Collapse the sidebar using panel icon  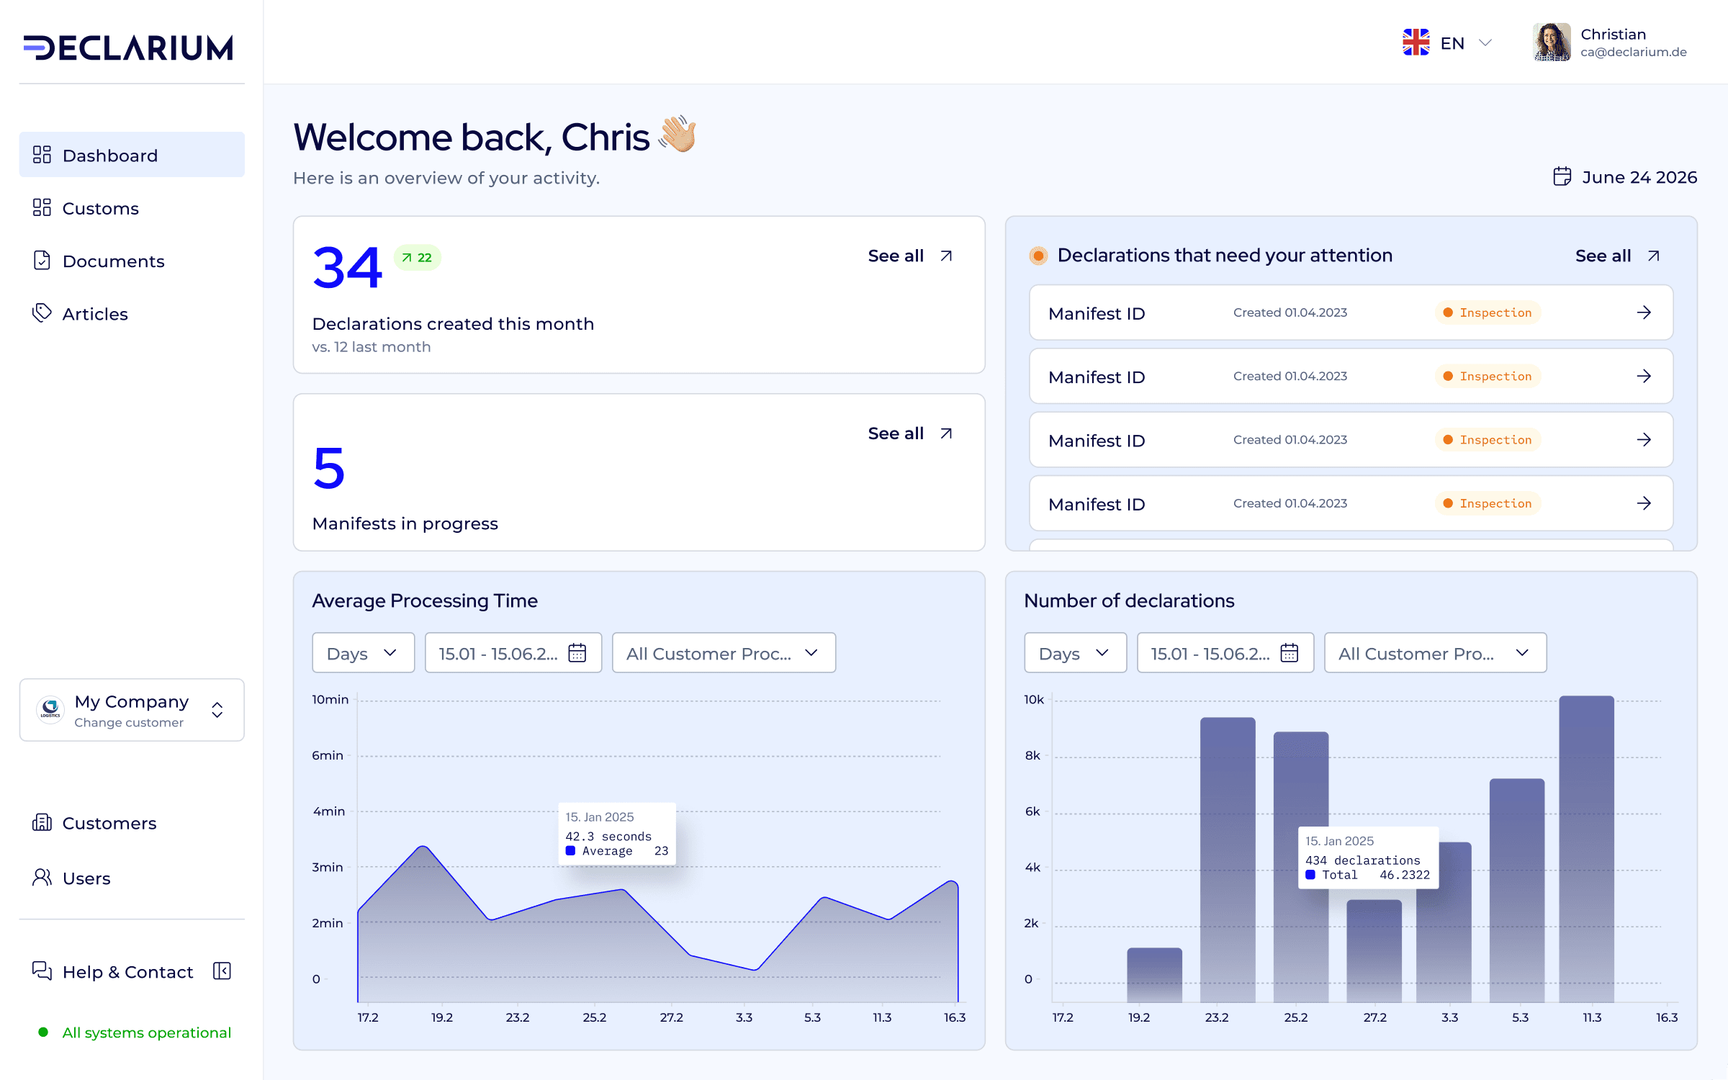(x=222, y=971)
